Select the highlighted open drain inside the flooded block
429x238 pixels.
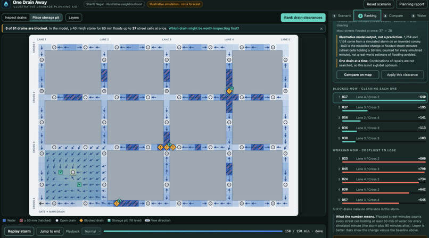coord(73,172)
